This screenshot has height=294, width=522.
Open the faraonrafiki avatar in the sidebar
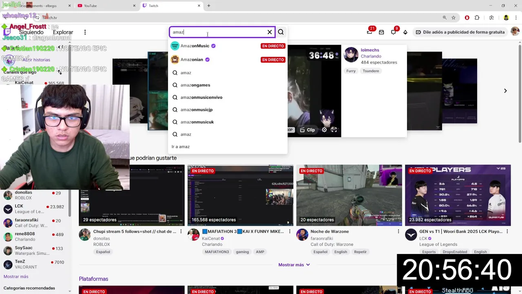[x=8, y=223]
